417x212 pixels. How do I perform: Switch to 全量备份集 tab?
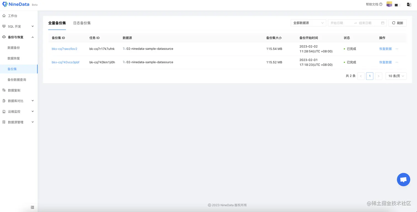57,23
